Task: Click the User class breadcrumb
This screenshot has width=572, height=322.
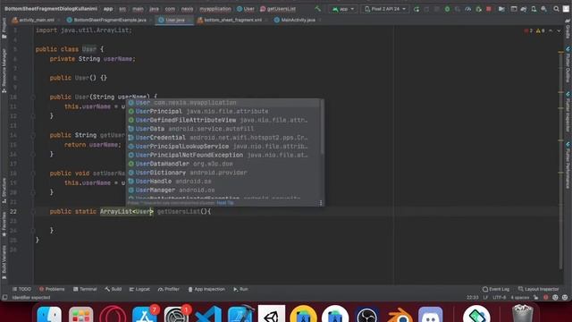Action: pos(246,9)
